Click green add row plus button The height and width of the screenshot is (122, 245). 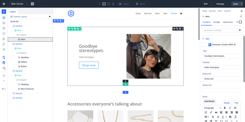coord(125,84)
